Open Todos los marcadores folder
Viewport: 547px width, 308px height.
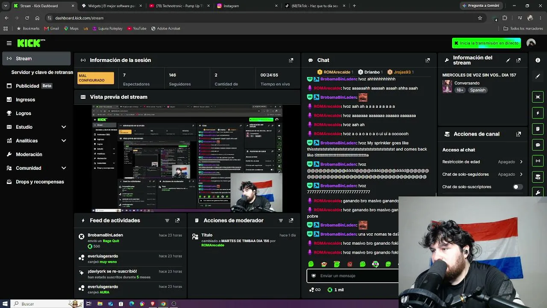pos(523,29)
